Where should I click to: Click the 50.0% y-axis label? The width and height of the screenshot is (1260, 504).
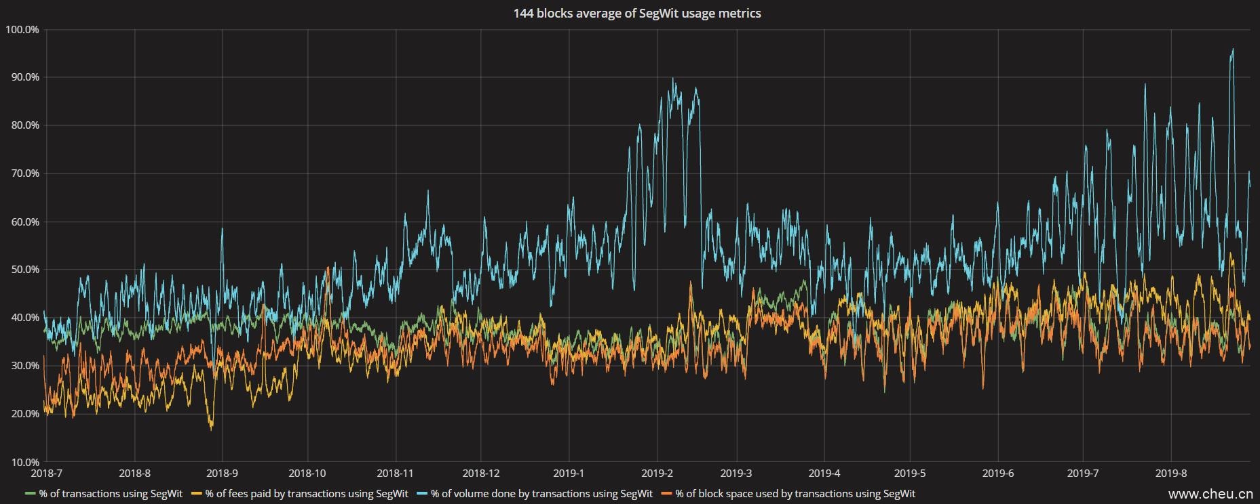tap(24, 270)
